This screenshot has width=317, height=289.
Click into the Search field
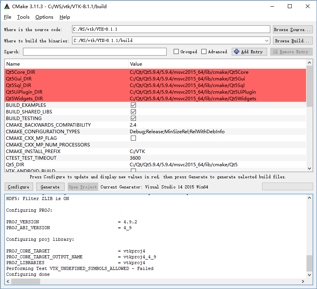[95, 52]
